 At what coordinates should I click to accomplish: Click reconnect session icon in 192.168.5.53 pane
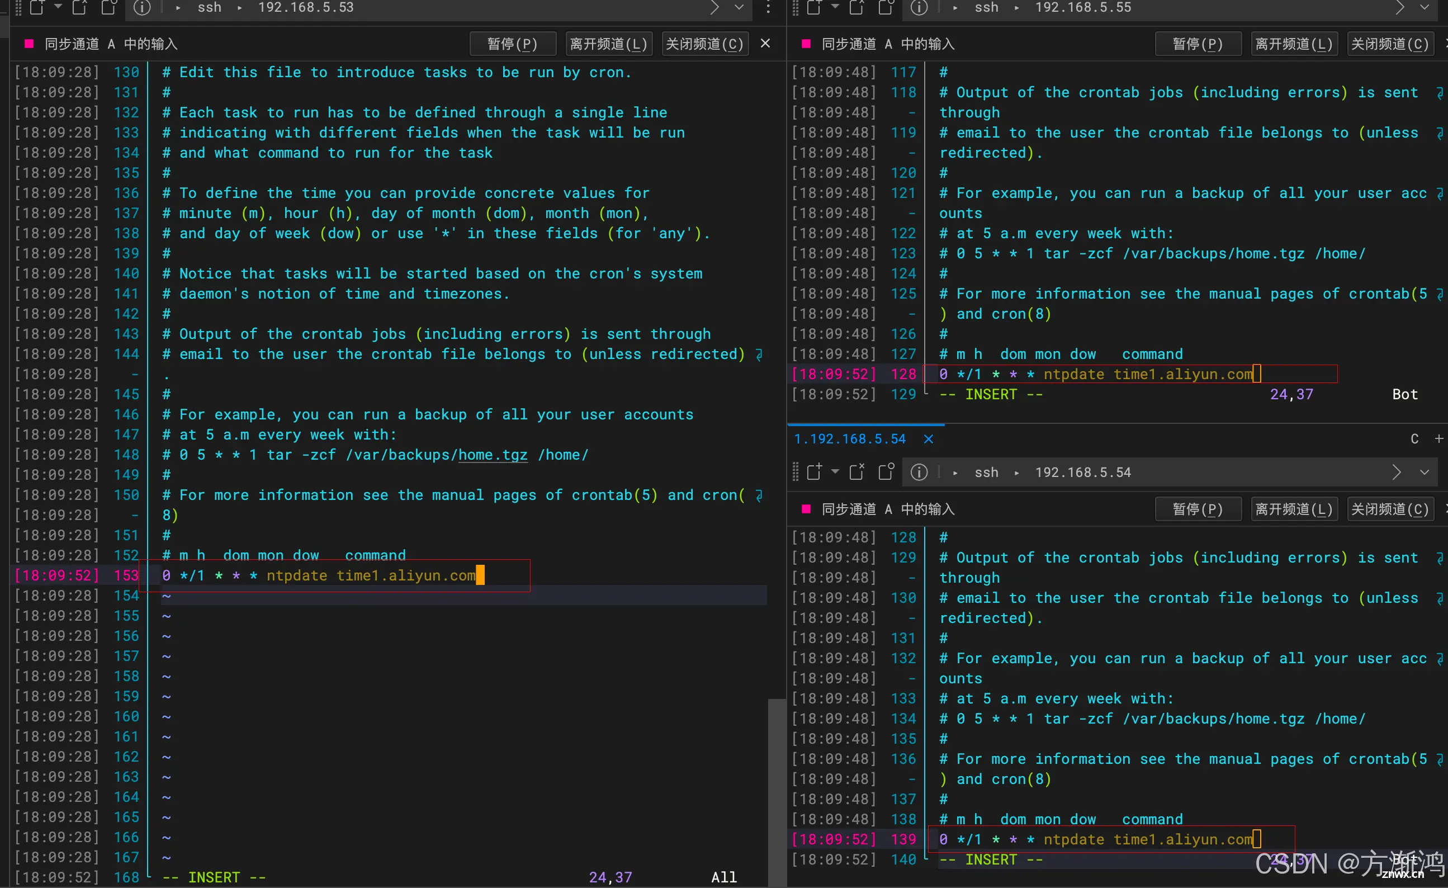click(108, 7)
